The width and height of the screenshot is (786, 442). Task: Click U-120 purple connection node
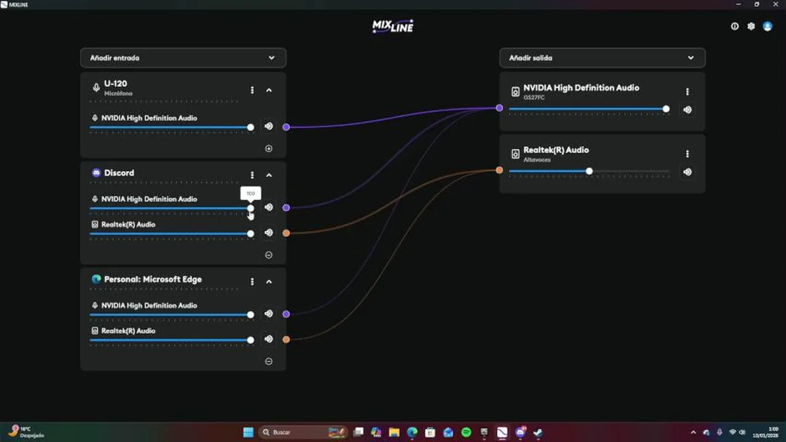tap(286, 127)
